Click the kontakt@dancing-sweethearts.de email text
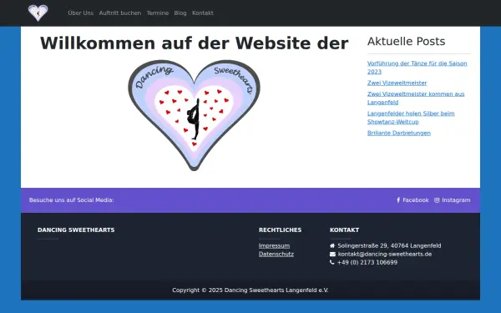 [385, 255]
